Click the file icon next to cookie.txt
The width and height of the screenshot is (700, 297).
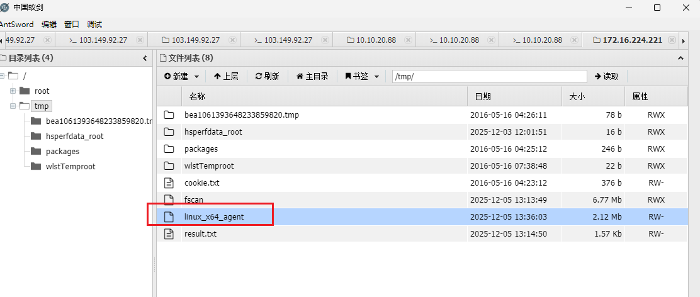(169, 183)
